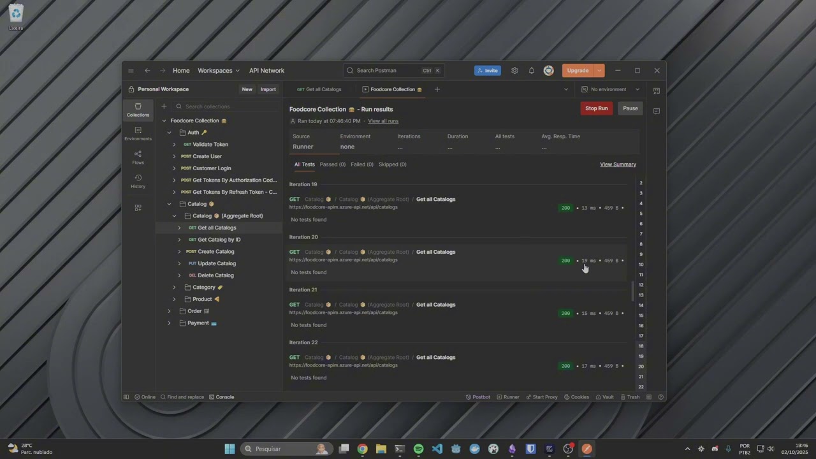This screenshot has height=459, width=816.
Task: Open the View Summary link
Action: tap(618, 164)
